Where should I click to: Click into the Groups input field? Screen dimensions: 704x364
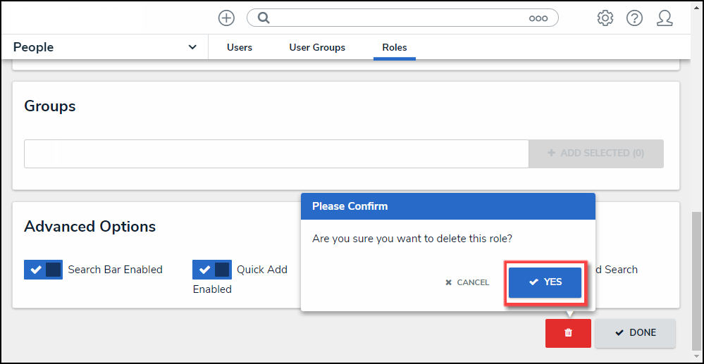coord(276,153)
